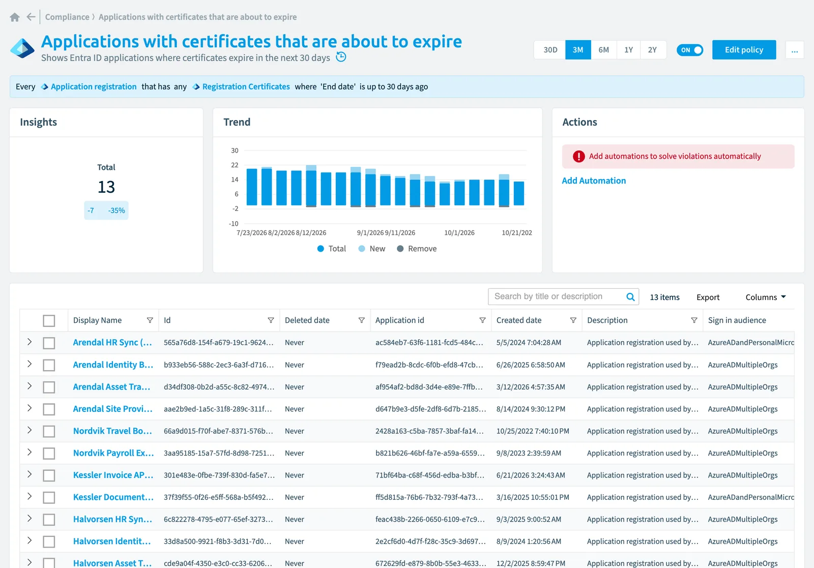Expand the Nordvik Payroll Ex... row
814x568 pixels.
[30, 453]
